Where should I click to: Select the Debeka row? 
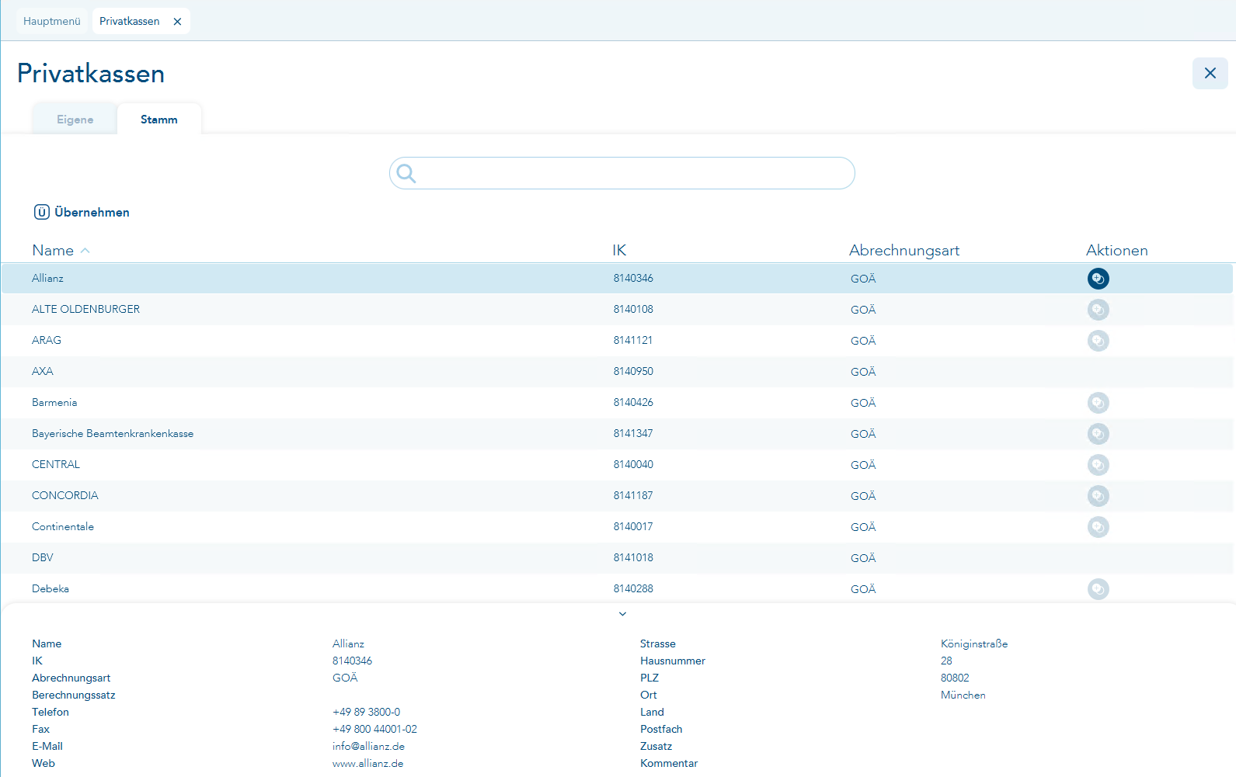click(x=617, y=588)
